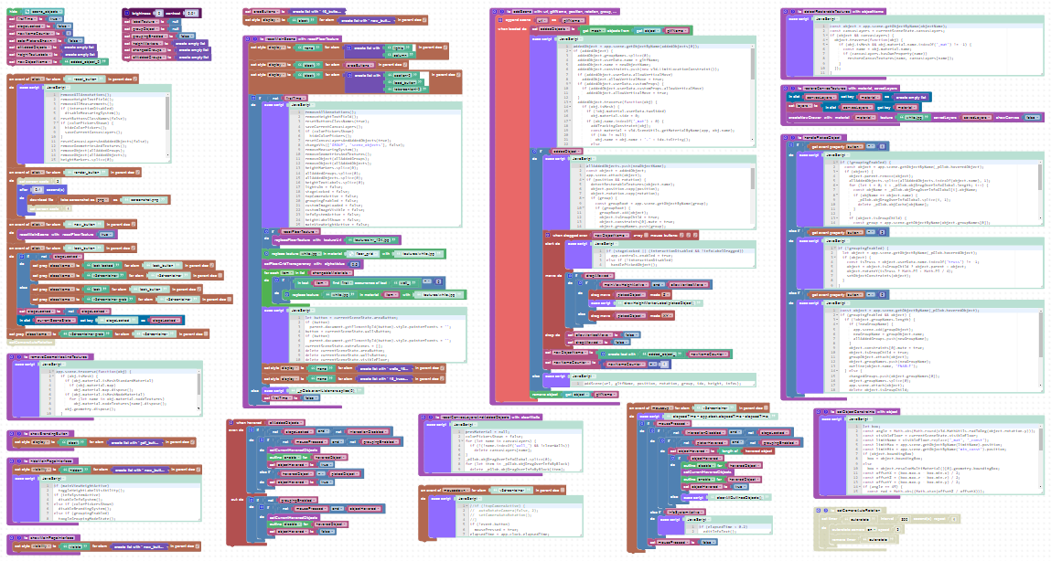1051x561 pixels.
Task: Open 'true' dropdown on set firstTime block
Action: pyautogui.click(x=55, y=19)
